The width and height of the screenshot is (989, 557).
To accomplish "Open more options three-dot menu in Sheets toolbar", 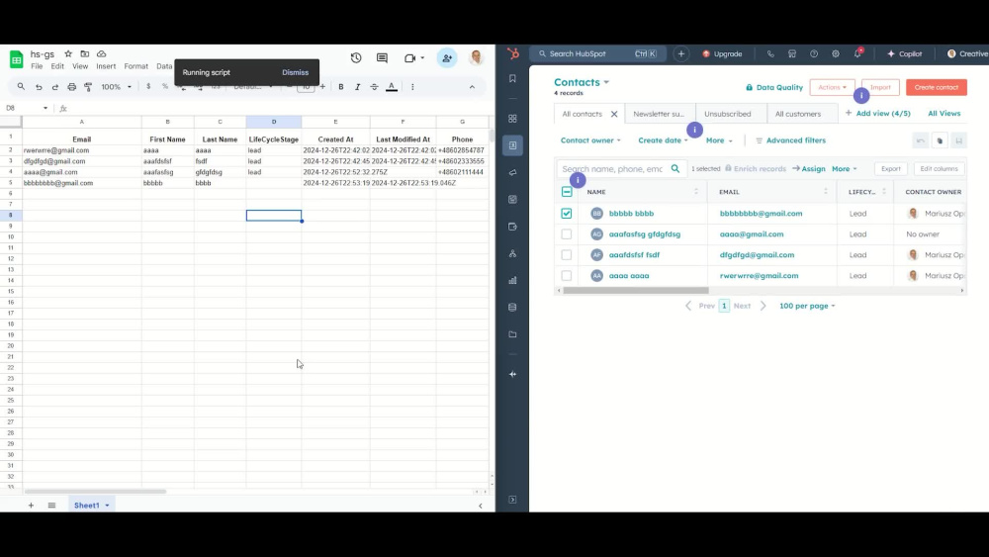I will (412, 87).
